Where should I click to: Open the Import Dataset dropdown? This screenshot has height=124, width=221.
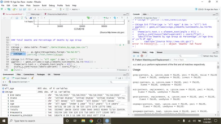point(20,78)
